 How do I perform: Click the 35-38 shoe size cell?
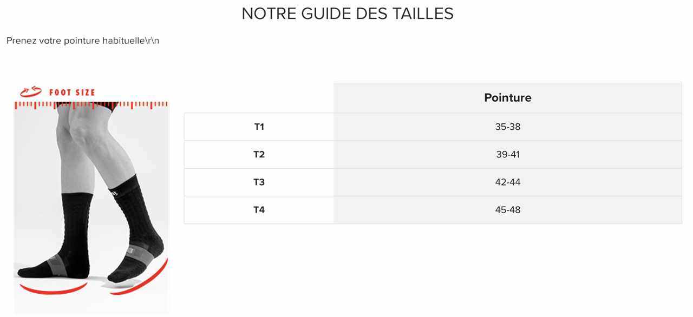click(x=507, y=127)
